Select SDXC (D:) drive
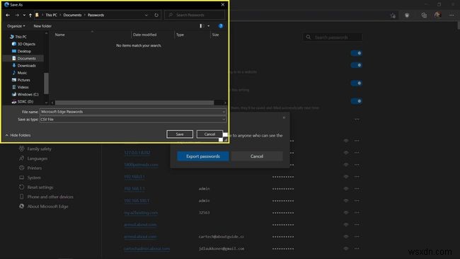 (23, 101)
